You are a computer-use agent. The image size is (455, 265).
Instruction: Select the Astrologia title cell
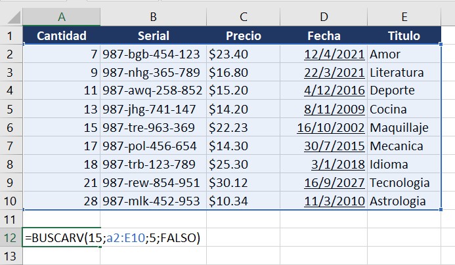point(404,201)
